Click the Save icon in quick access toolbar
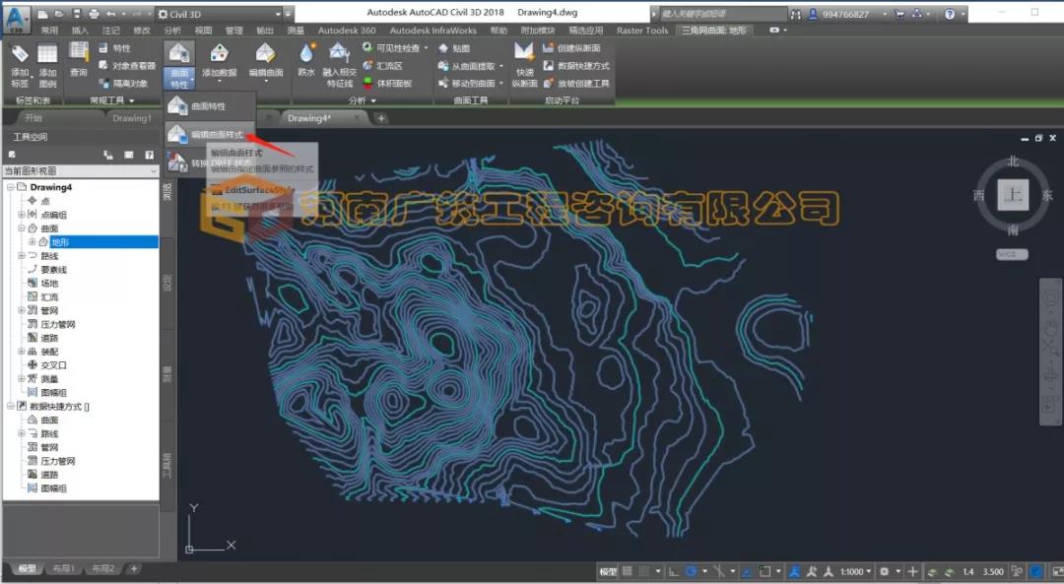Screen dimensions: 1064x584 click(x=77, y=14)
